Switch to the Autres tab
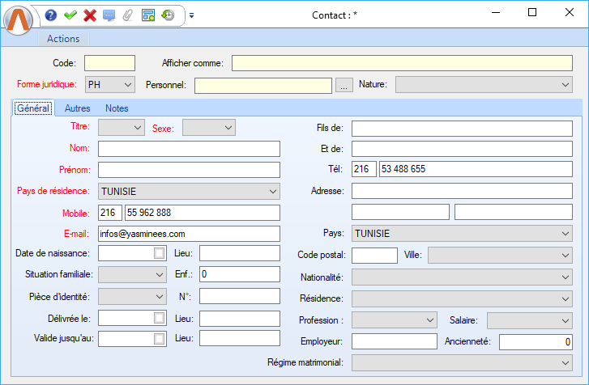 [x=77, y=108]
